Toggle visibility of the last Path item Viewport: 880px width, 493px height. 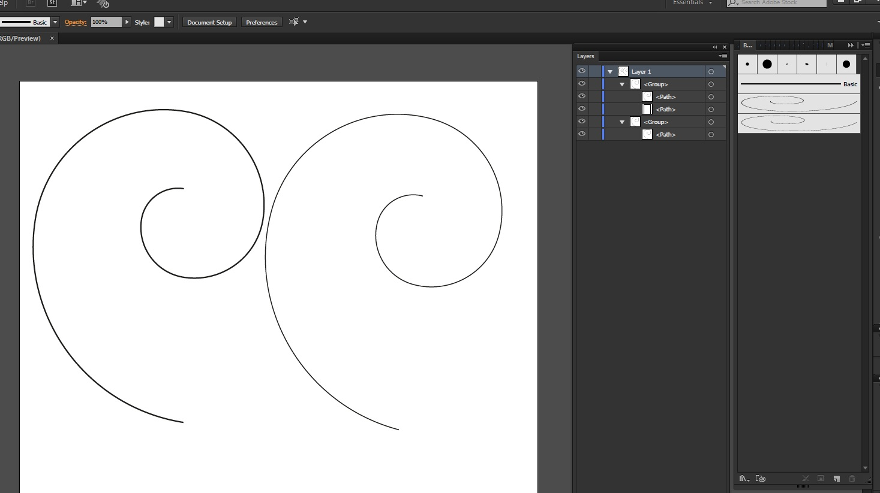point(581,134)
